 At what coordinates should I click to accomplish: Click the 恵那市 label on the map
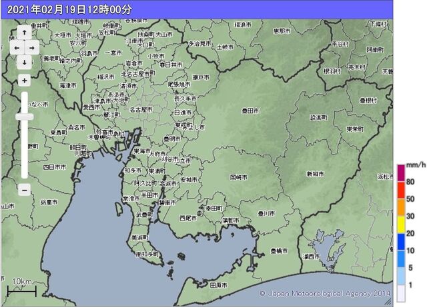coord(282,31)
